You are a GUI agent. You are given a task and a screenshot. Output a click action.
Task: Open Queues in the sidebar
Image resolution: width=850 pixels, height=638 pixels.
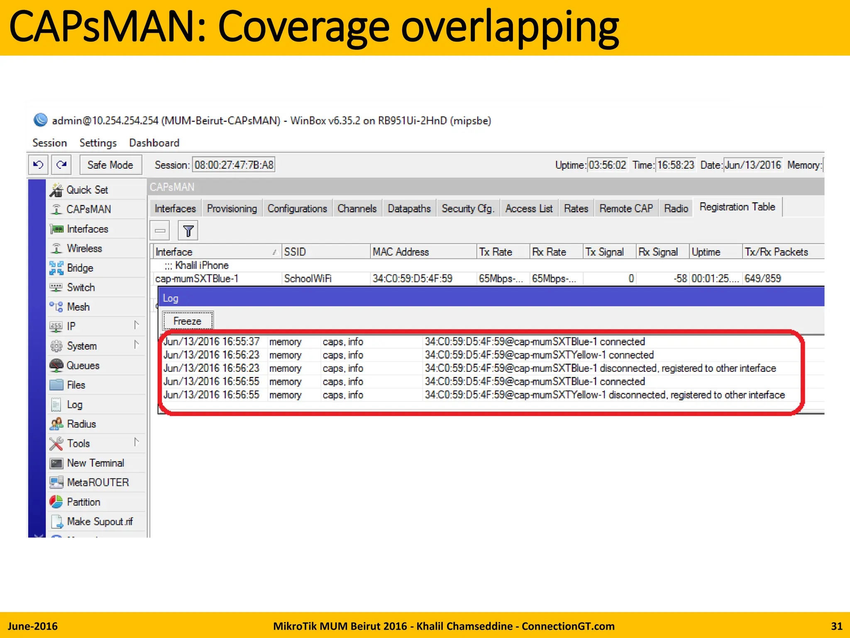coord(83,366)
